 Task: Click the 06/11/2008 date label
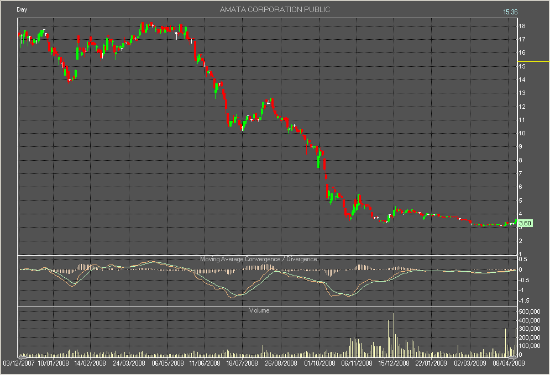(357, 363)
